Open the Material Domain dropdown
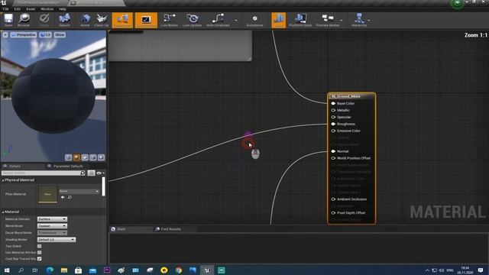The image size is (489, 275). pyautogui.click(x=52, y=219)
